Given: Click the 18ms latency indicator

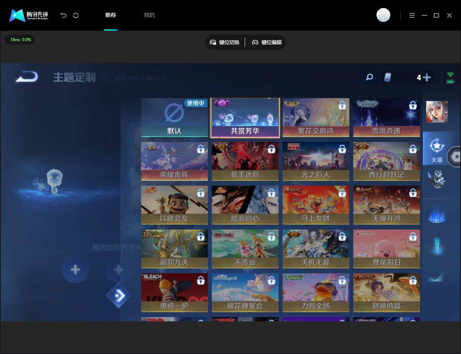Looking at the screenshot, I should (20, 40).
